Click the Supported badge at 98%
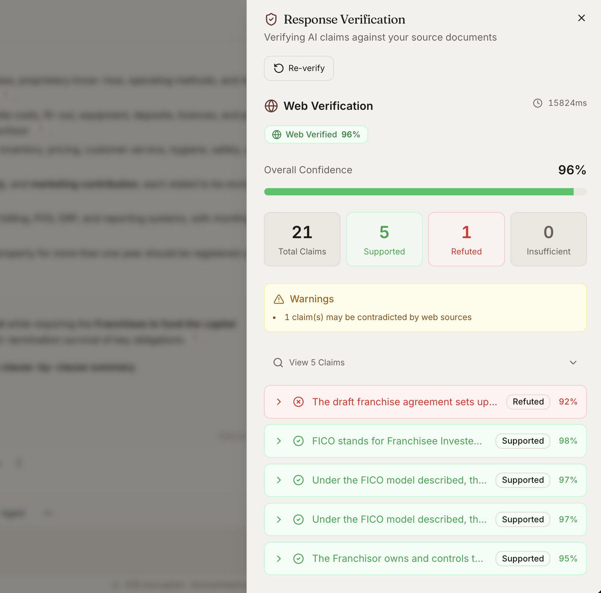The image size is (601, 593). [x=523, y=441]
